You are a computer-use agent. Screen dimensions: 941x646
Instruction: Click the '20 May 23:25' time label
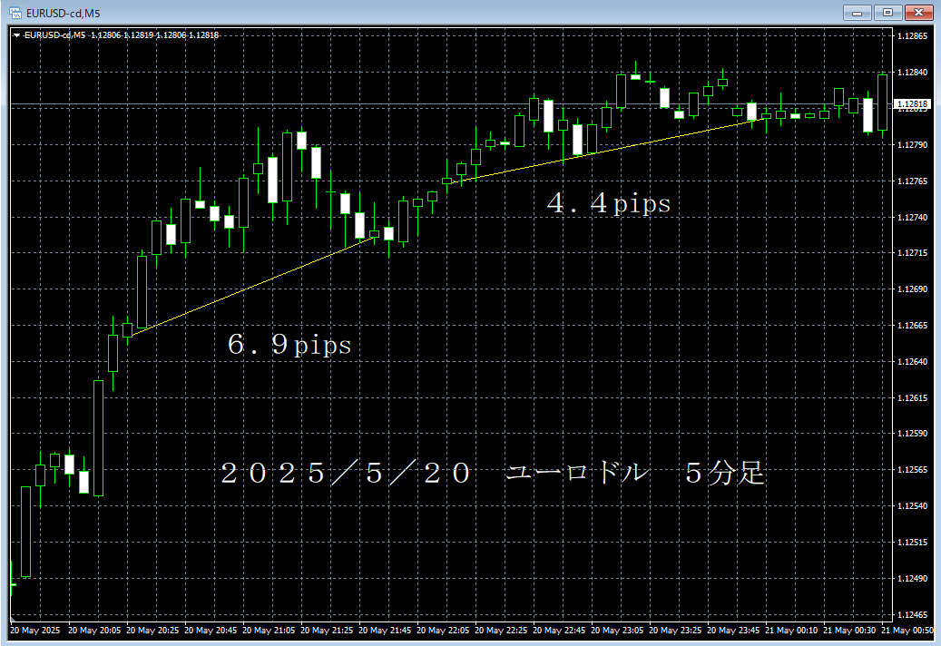point(675,631)
